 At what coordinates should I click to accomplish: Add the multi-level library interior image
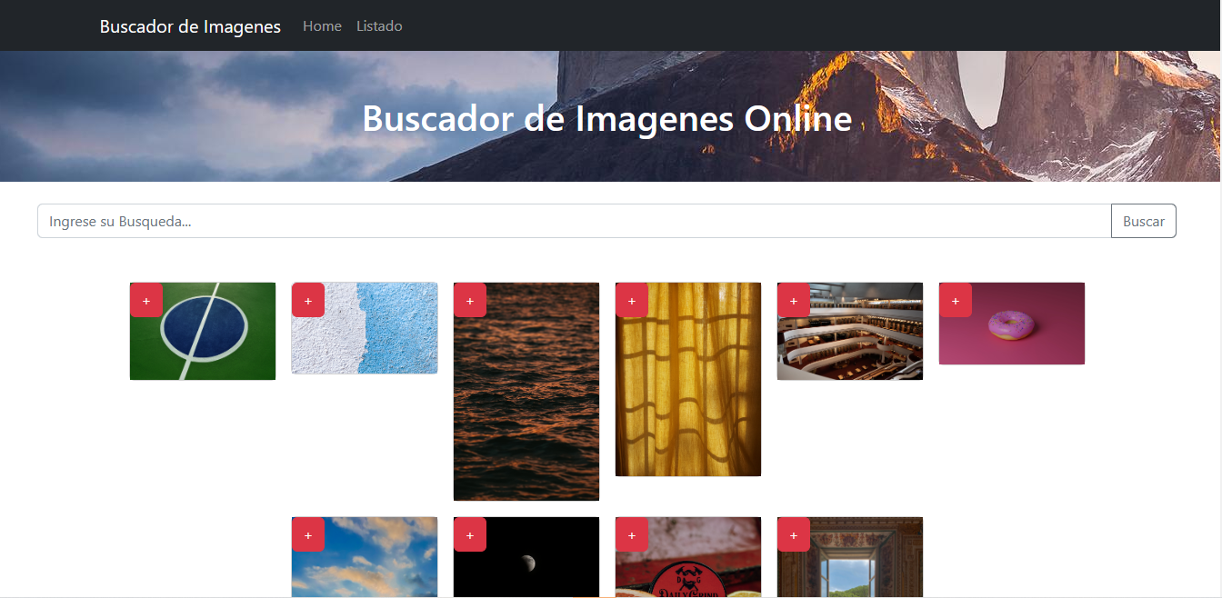click(x=794, y=301)
